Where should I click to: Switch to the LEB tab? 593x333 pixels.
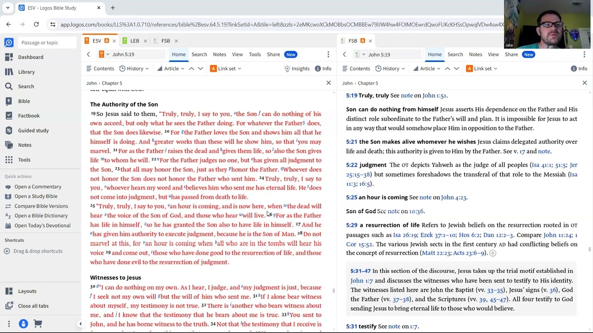(x=134, y=41)
